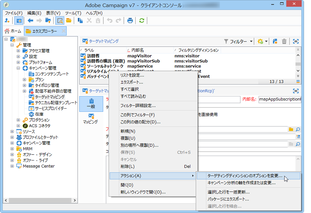Open the new item dropdown arrow

(266, 41)
